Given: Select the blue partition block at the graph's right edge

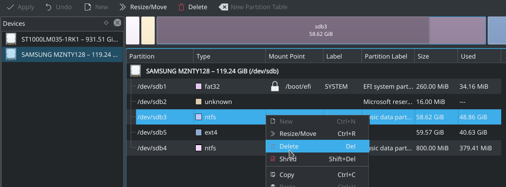Looking at the screenshot, I should pyautogui.click(x=497, y=30).
